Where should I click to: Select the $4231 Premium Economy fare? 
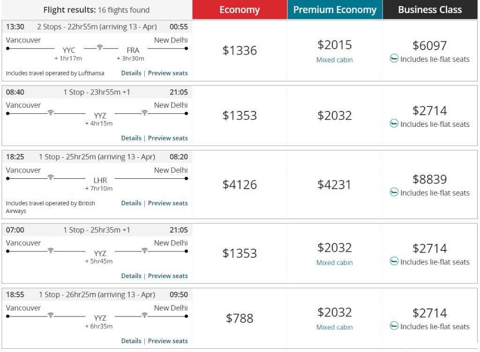coord(335,184)
